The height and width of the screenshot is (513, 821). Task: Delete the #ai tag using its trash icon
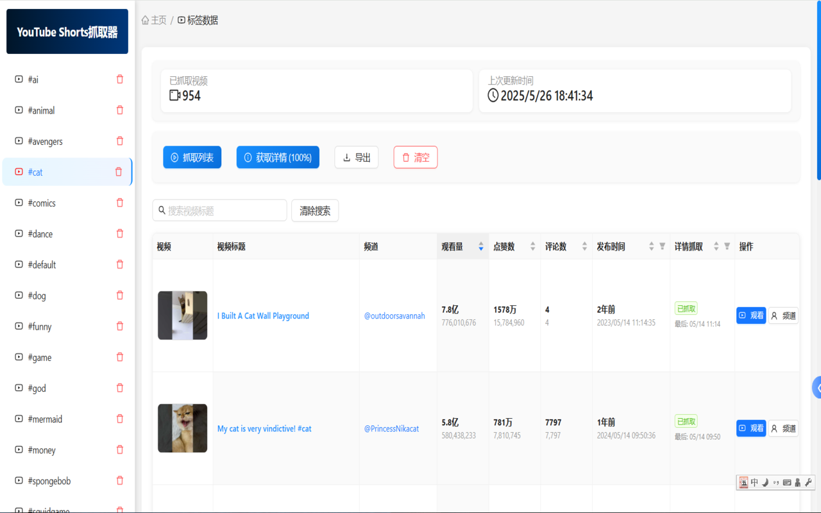coord(119,79)
